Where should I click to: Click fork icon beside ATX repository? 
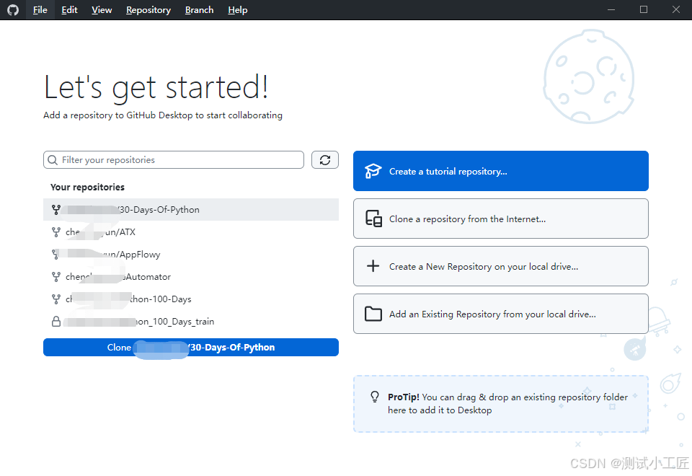point(56,232)
